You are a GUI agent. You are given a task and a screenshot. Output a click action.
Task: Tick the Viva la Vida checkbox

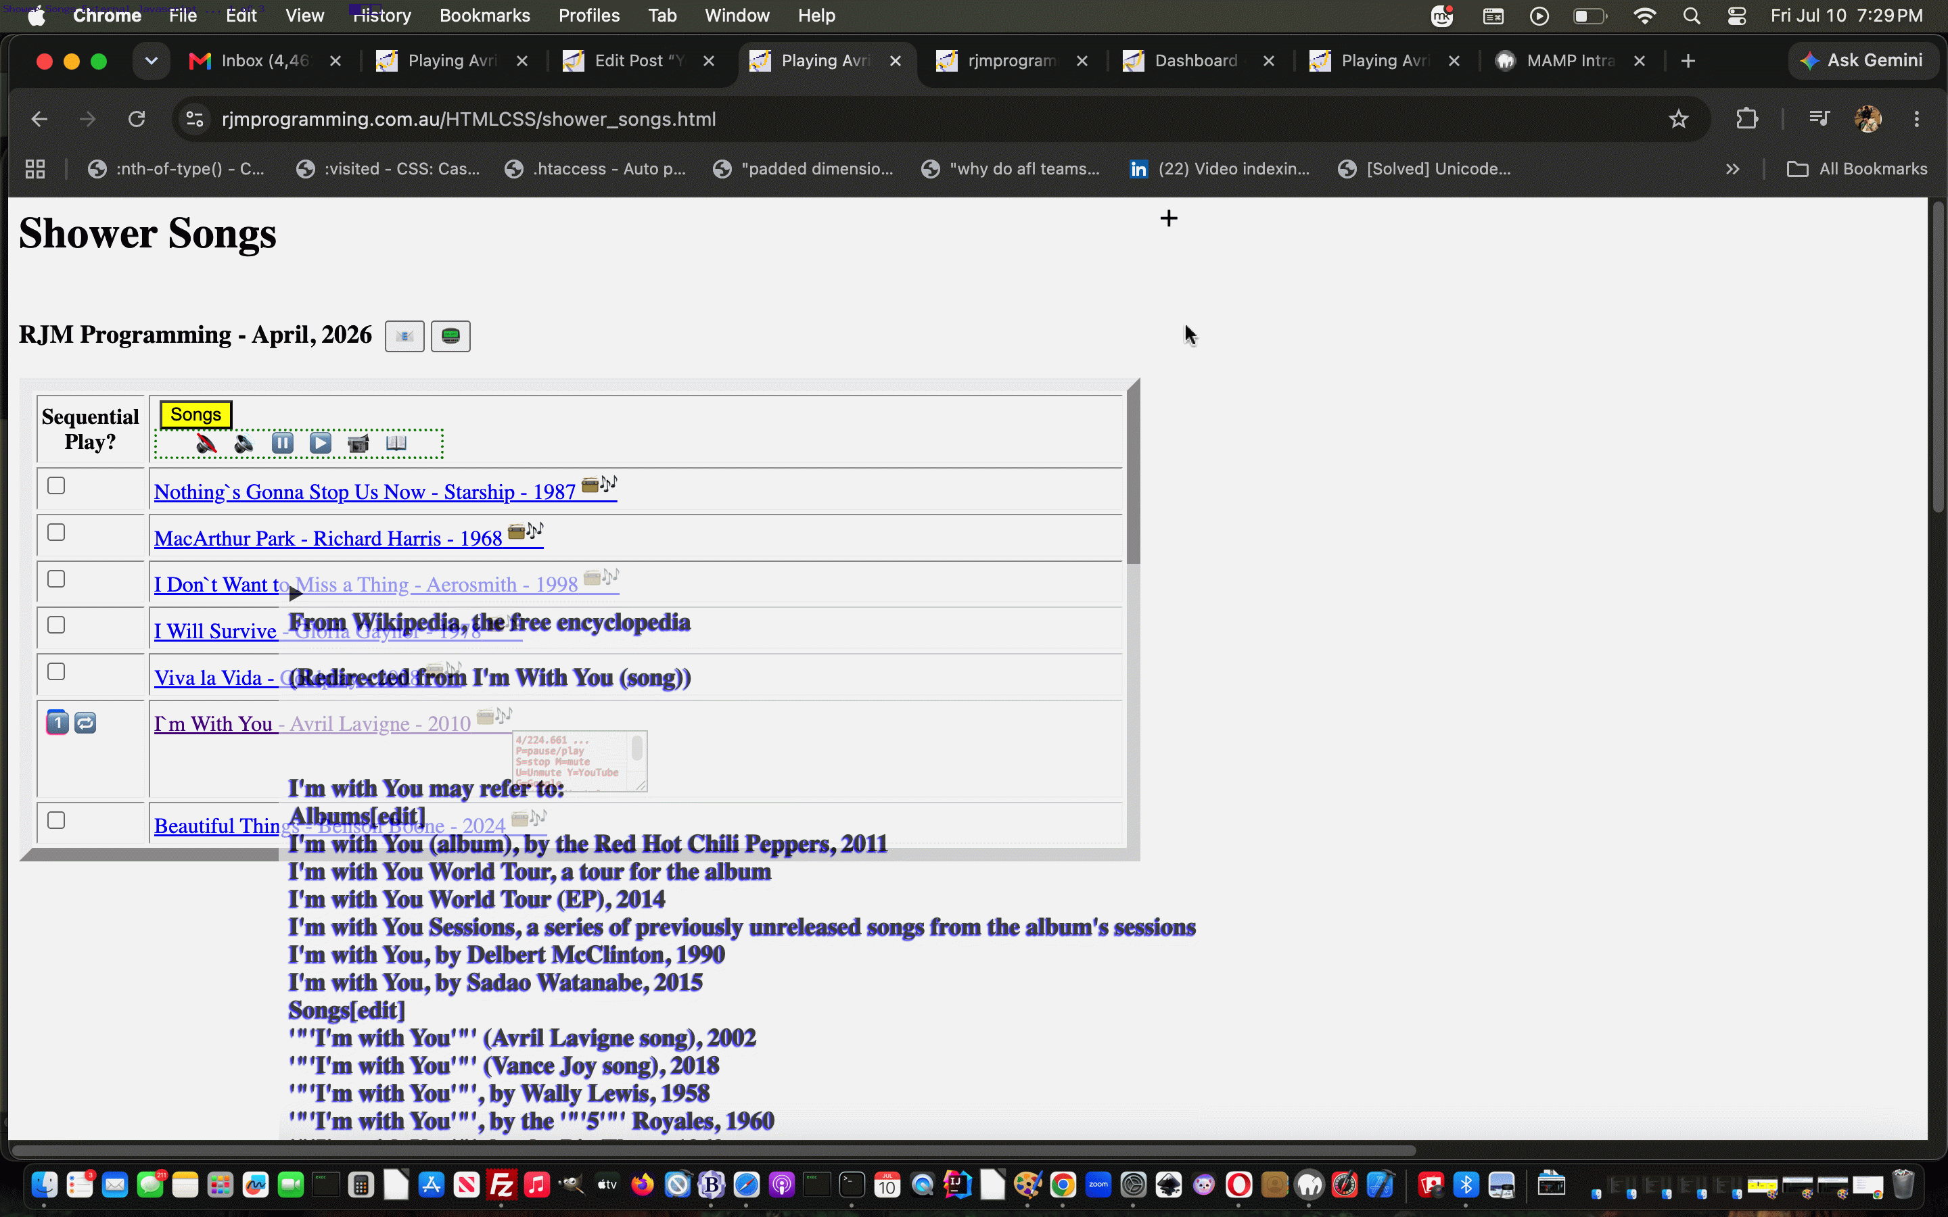tap(55, 671)
